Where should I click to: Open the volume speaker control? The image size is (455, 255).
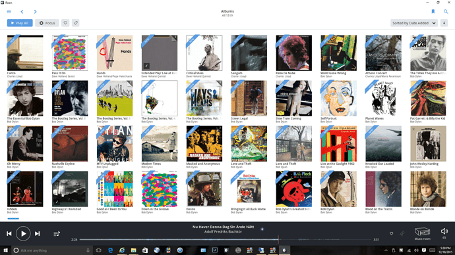[444, 231]
